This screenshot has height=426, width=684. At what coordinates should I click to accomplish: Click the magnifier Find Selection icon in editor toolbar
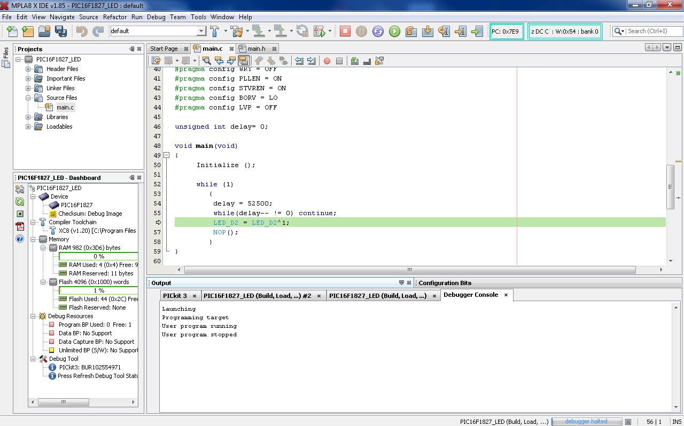coord(207,61)
